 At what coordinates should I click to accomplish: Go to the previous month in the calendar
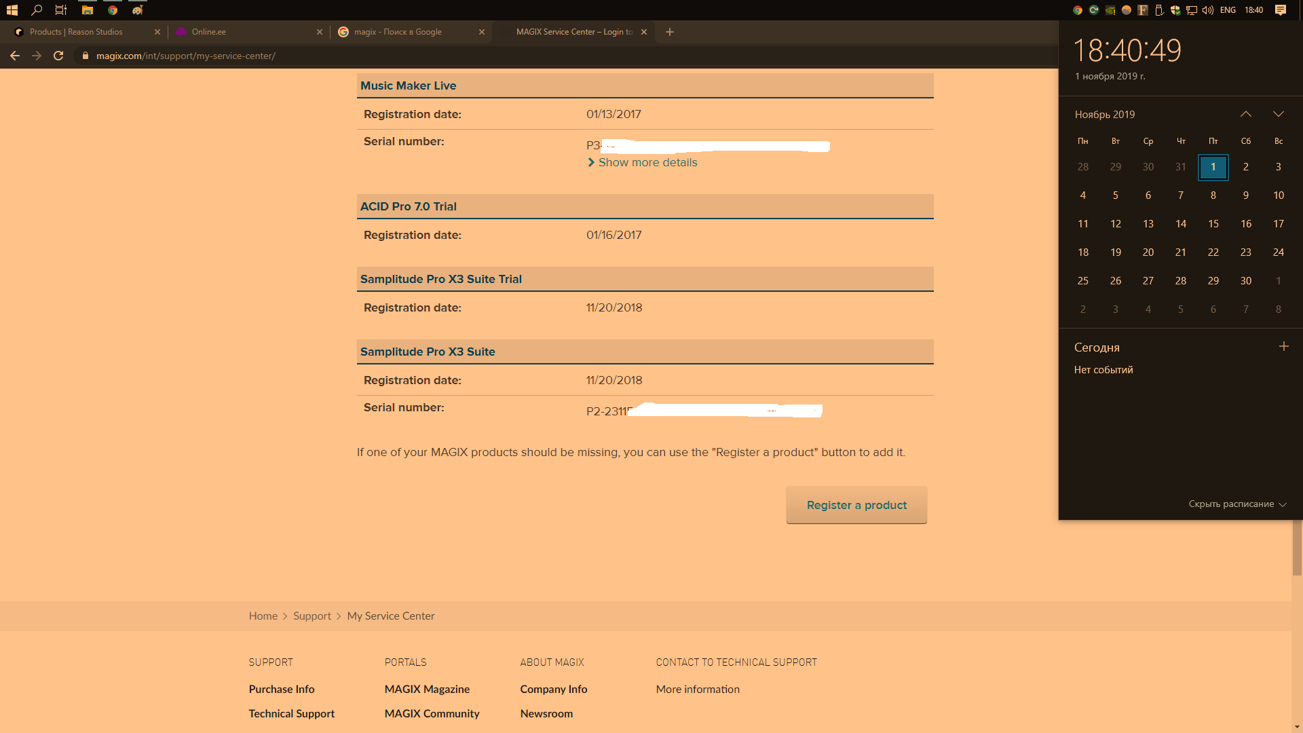point(1245,114)
